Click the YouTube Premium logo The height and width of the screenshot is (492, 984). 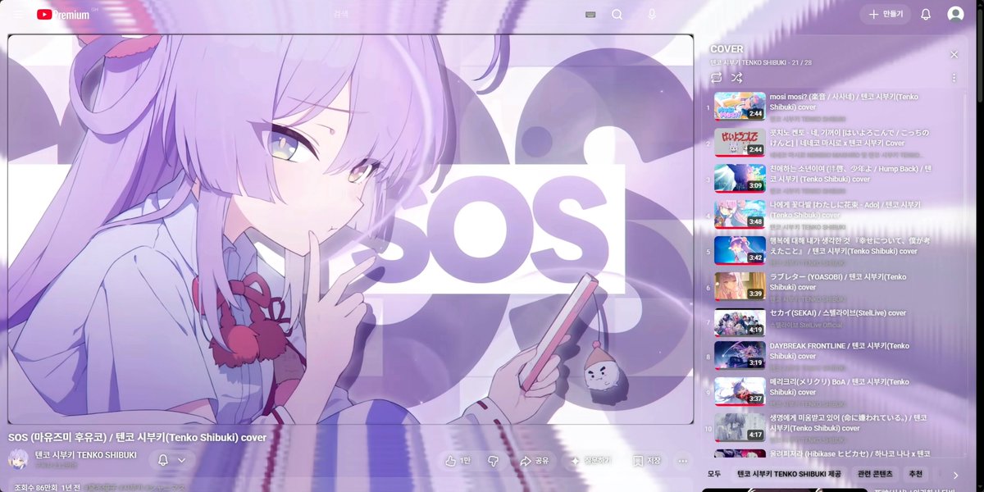tap(63, 14)
